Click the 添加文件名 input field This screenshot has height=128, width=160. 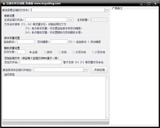pos(41,62)
